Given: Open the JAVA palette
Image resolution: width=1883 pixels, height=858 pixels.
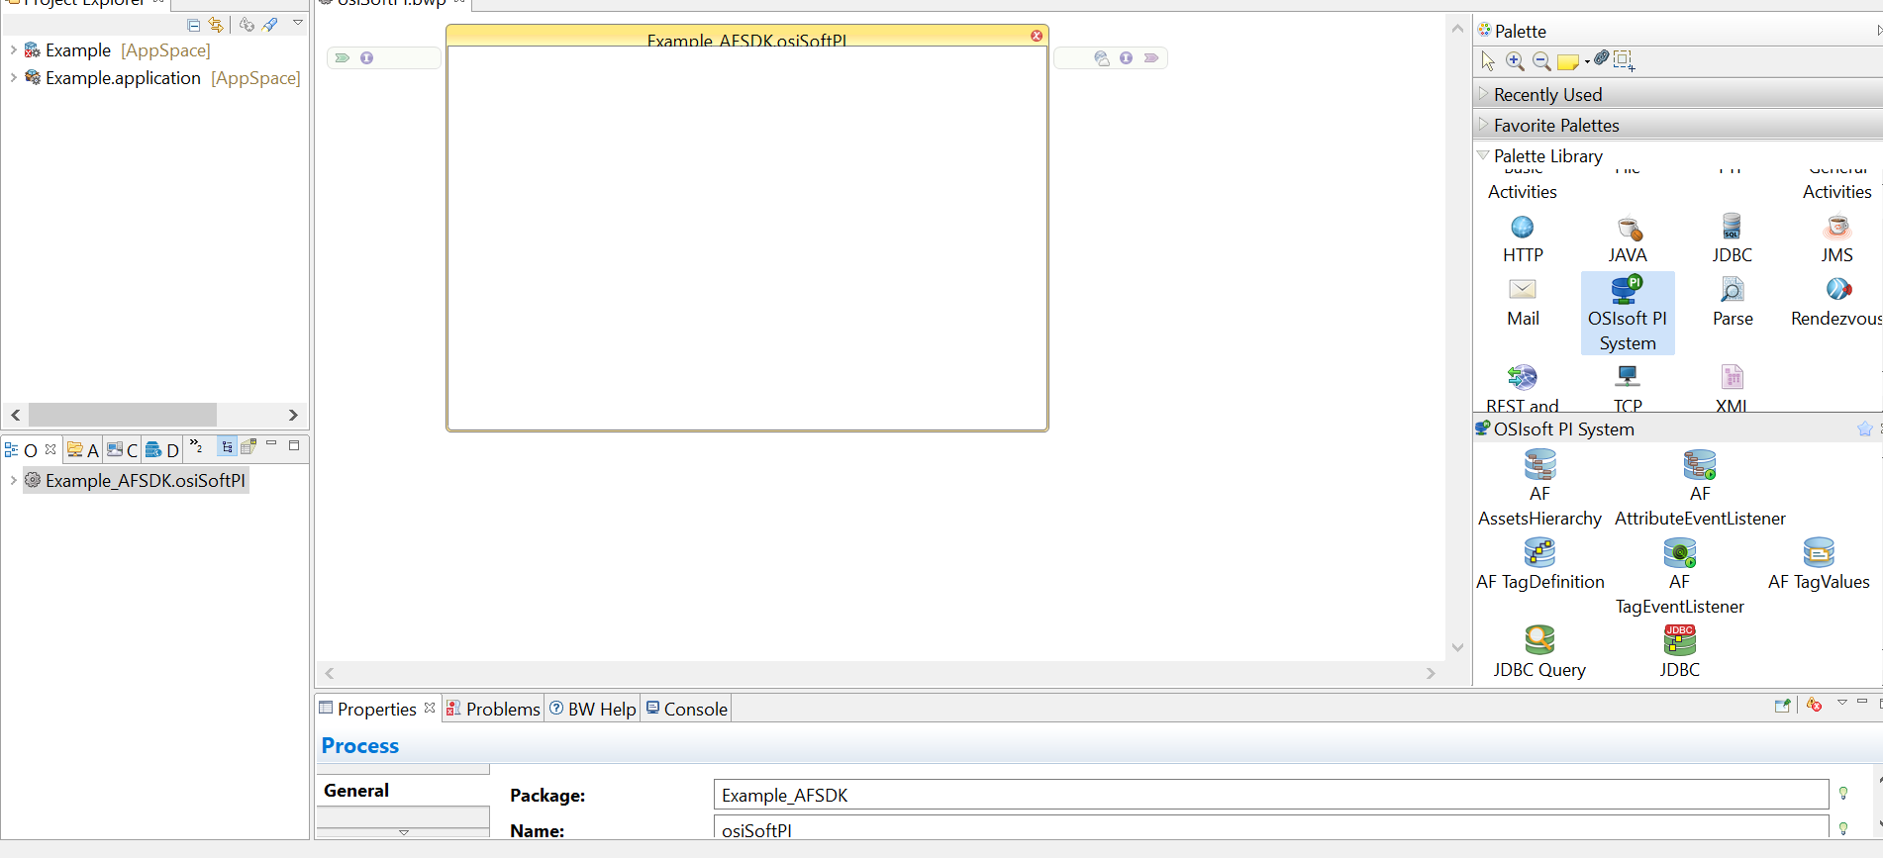Looking at the screenshot, I should (1628, 240).
